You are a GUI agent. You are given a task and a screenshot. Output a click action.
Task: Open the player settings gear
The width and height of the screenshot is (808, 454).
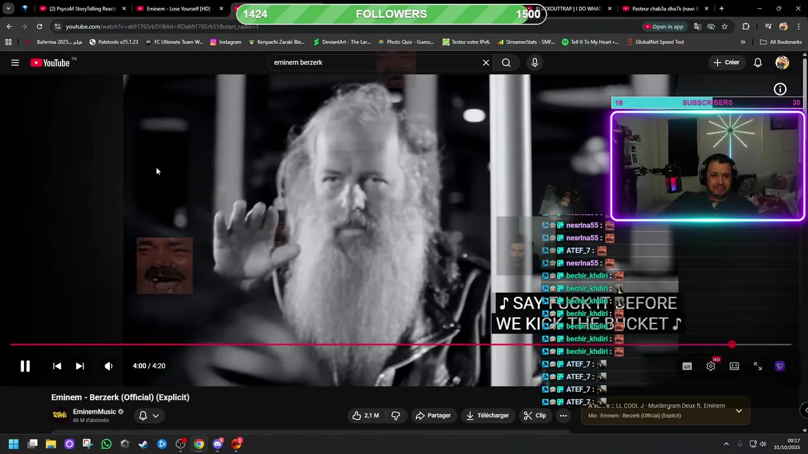click(x=711, y=366)
